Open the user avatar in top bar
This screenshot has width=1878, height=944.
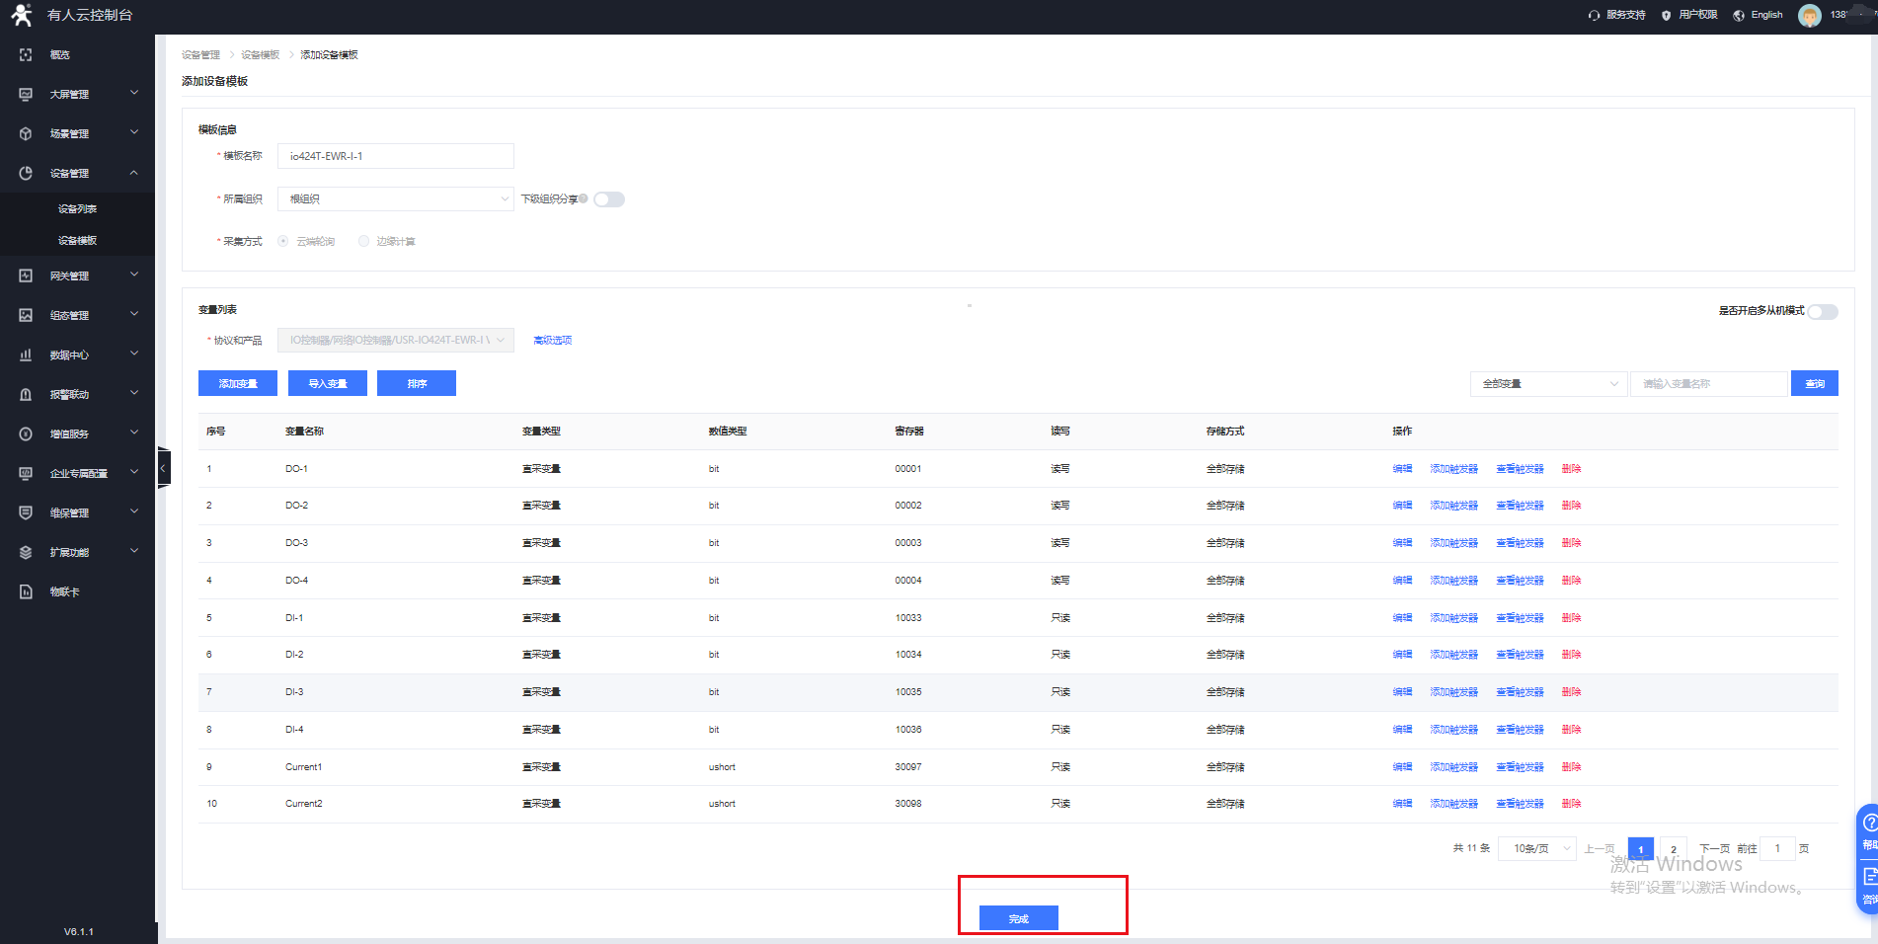(x=1809, y=15)
